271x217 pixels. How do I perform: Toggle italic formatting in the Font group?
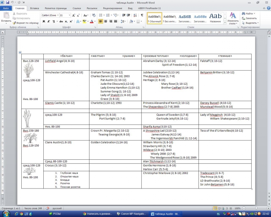49,21
